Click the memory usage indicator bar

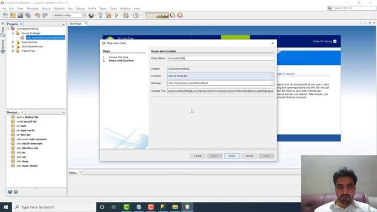[157, 15]
